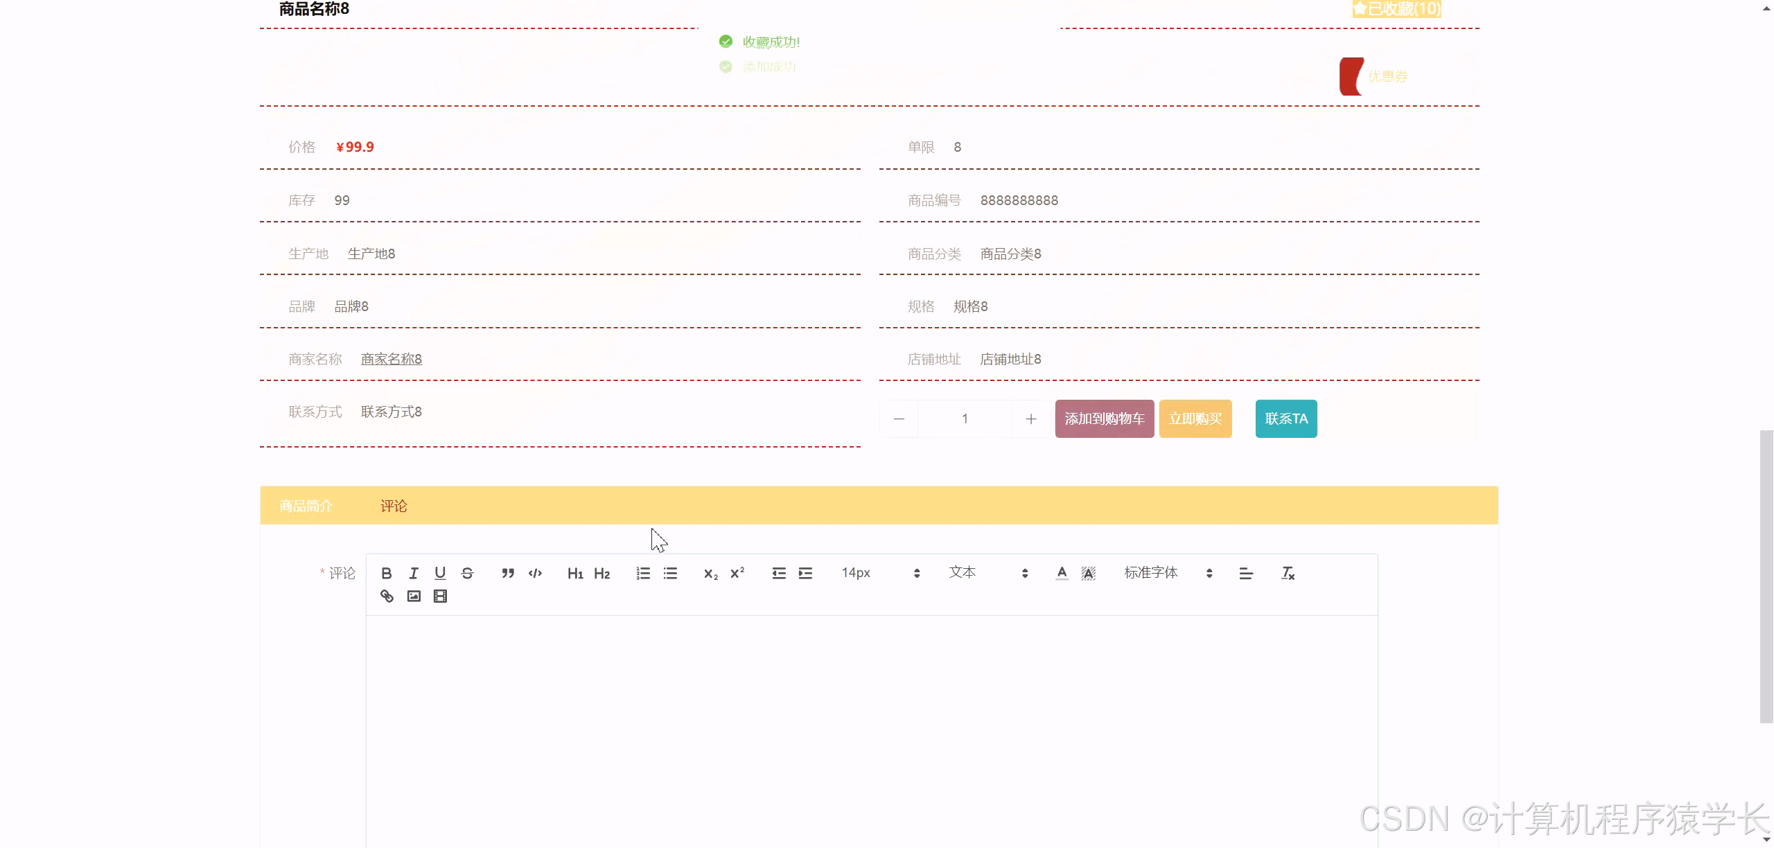Image resolution: width=1774 pixels, height=848 pixels.
Task: Focus the purchase quantity input field
Action: point(965,418)
